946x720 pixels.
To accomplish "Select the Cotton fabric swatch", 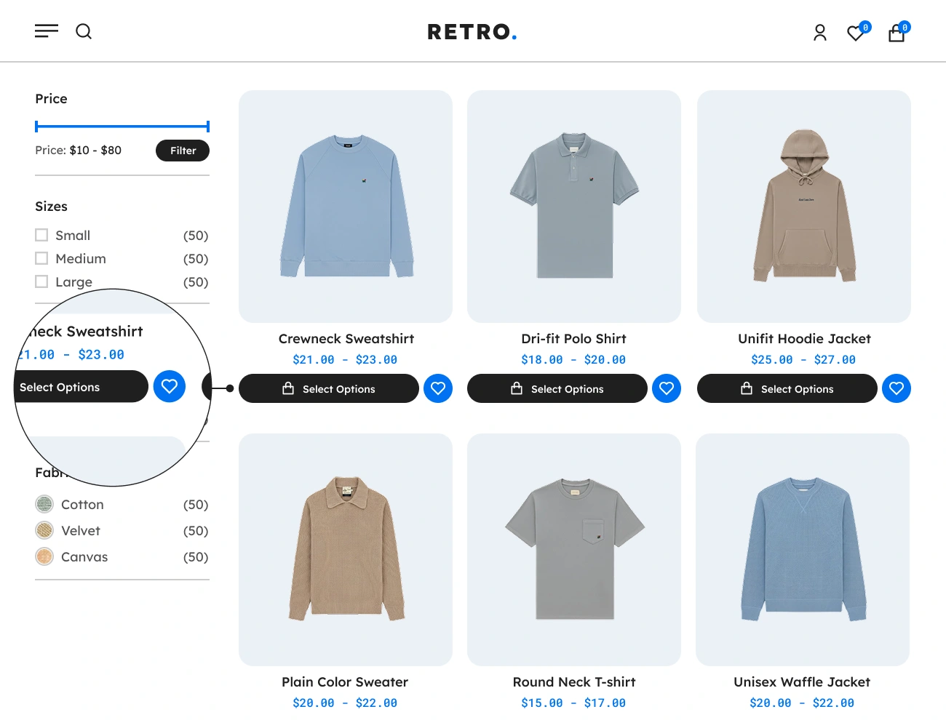I will 44,504.
